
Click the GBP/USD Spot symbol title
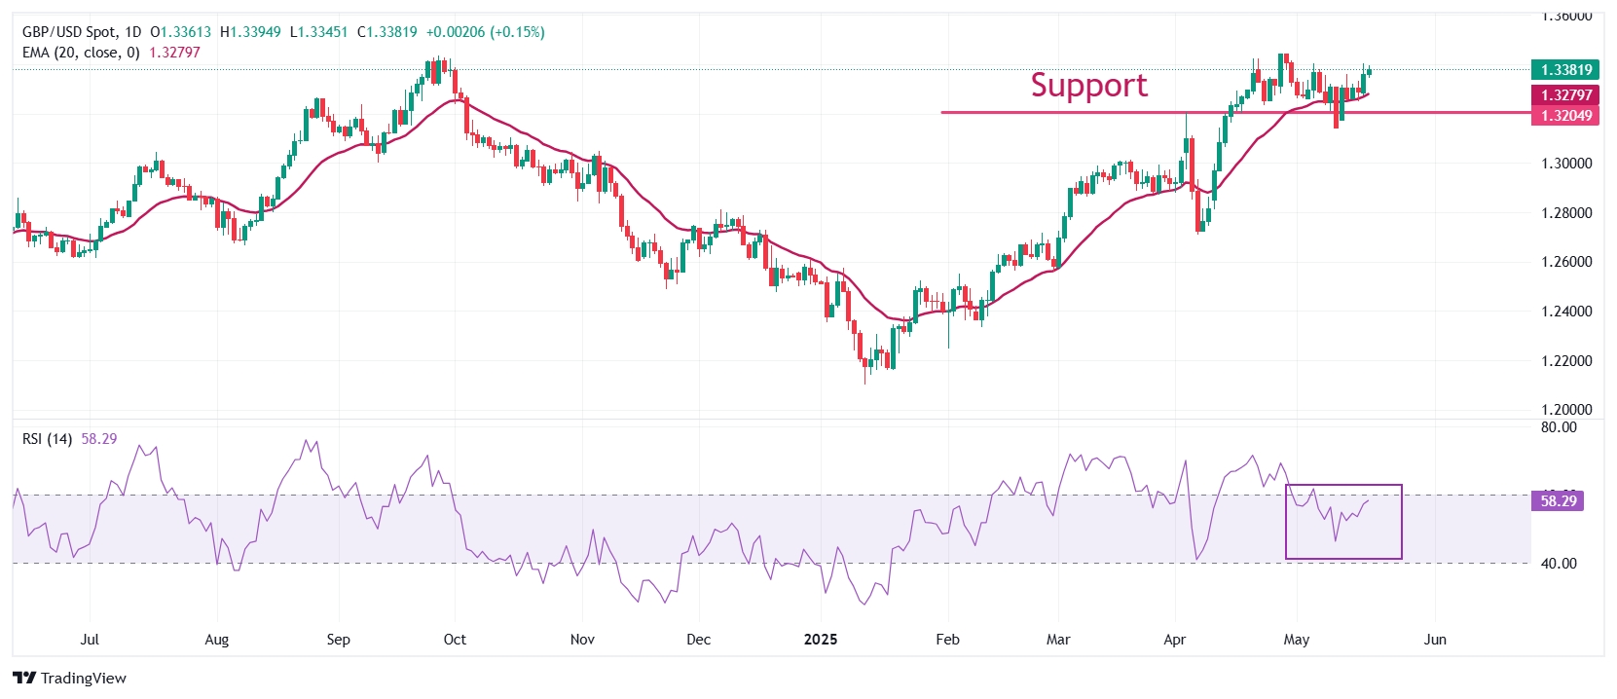[68, 32]
